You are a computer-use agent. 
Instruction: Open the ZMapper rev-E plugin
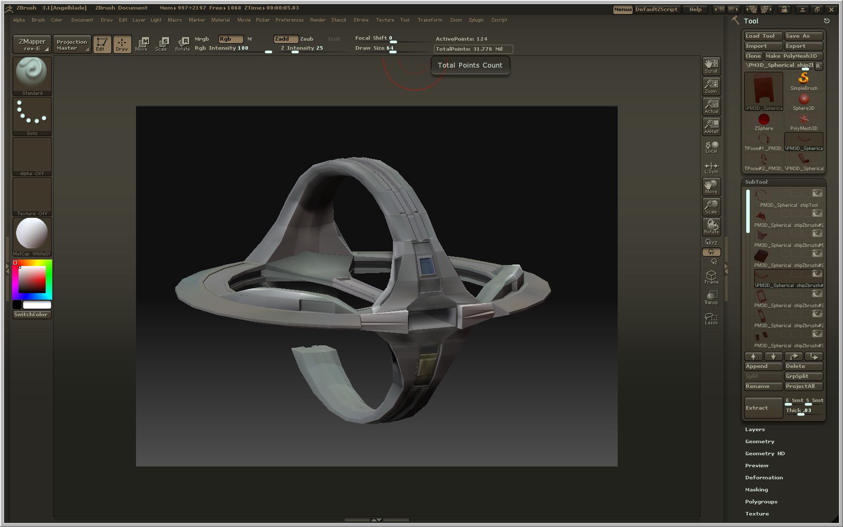point(32,44)
